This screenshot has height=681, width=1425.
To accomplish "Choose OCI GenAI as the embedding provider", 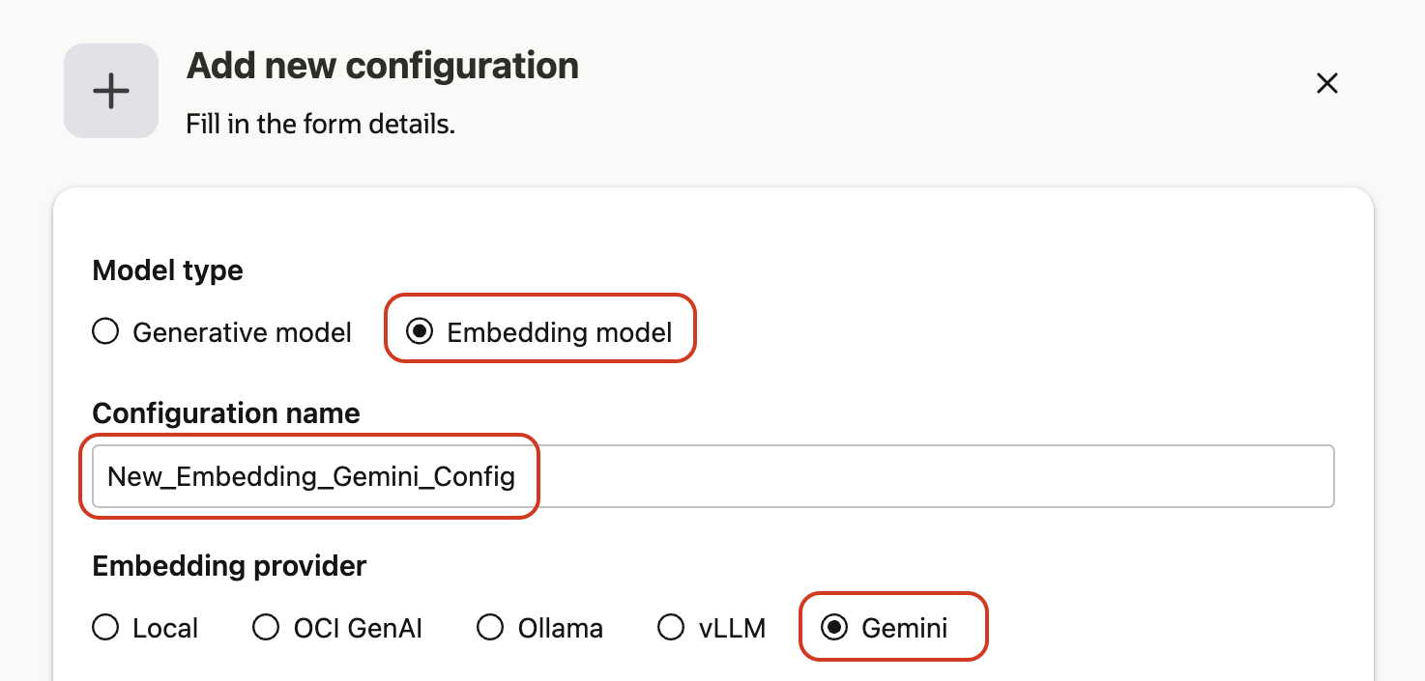I will point(266,627).
